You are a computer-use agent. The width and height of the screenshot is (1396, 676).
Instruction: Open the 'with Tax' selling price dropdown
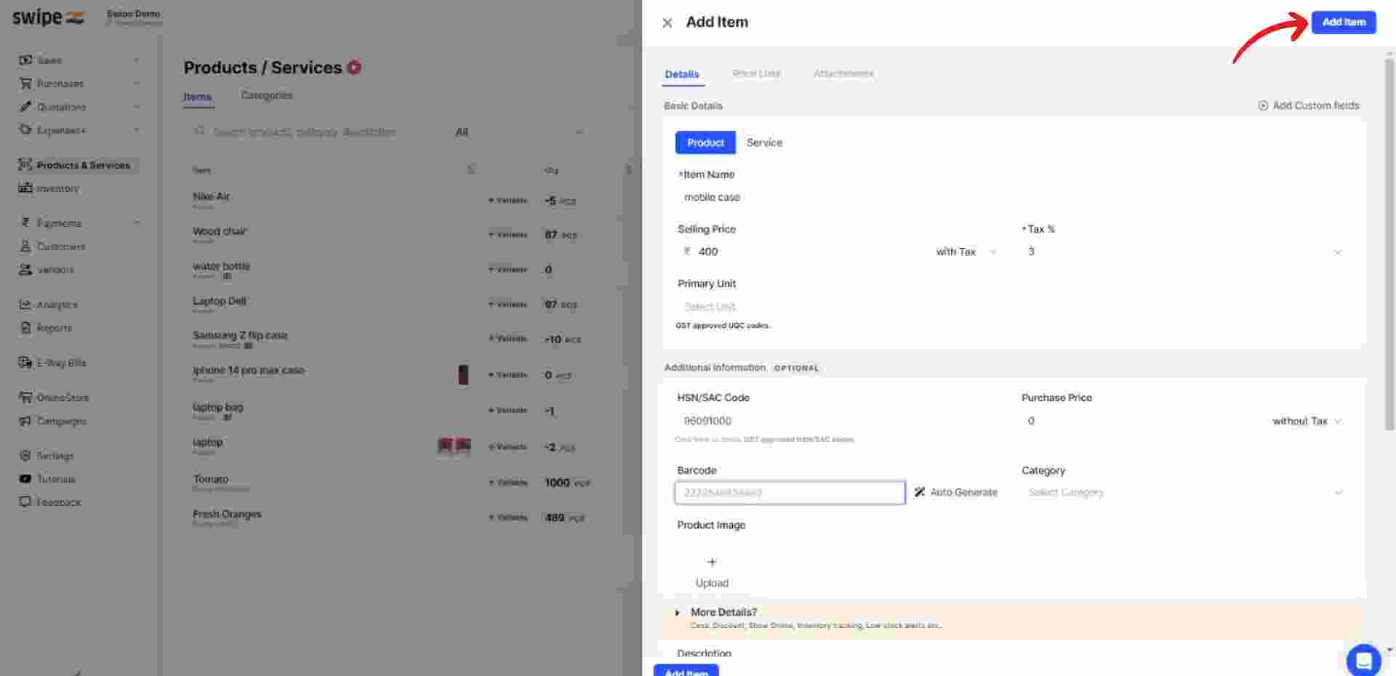click(x=966, y=252)
